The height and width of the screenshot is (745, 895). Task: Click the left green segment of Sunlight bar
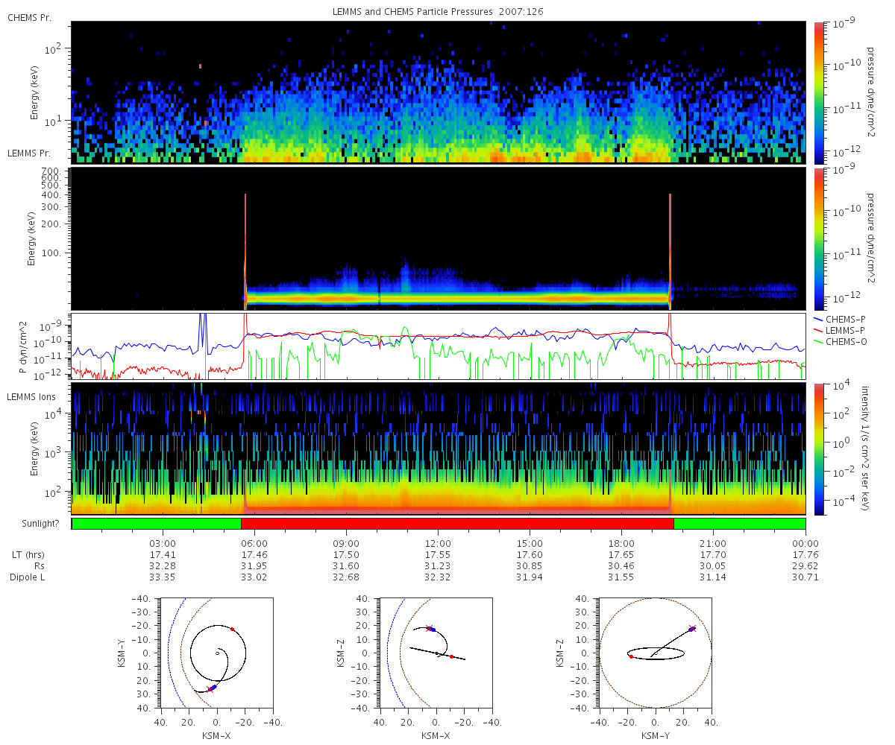tap(157, 524)
